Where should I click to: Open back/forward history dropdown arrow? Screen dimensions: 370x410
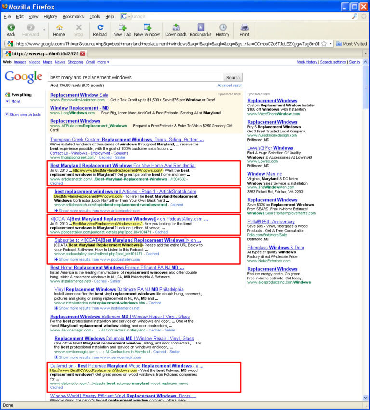[x=44, y=30]
